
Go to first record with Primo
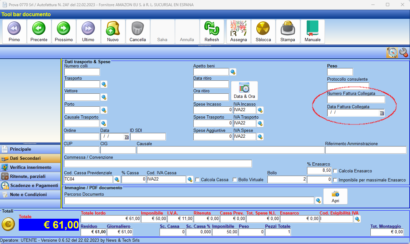click(x=14, y=31)
